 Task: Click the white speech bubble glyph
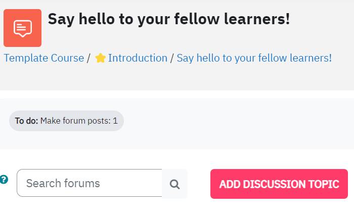pos(23,28)
